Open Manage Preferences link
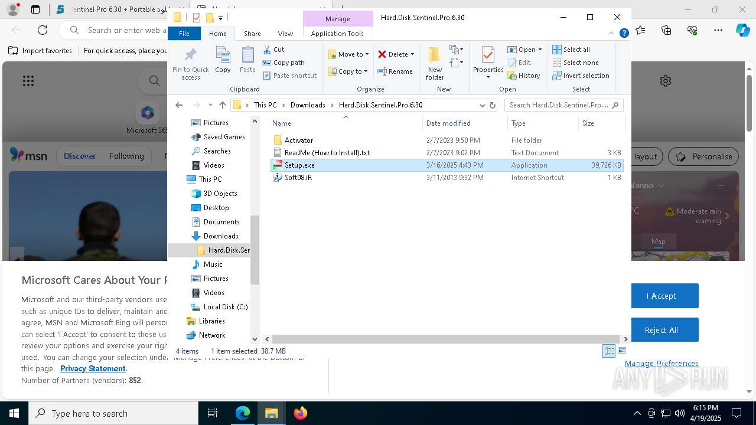The image size is (756, 425). [661, 363]
